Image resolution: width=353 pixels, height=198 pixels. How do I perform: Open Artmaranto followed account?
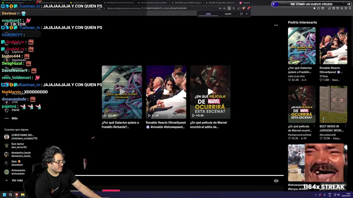(x=15, y=172)
